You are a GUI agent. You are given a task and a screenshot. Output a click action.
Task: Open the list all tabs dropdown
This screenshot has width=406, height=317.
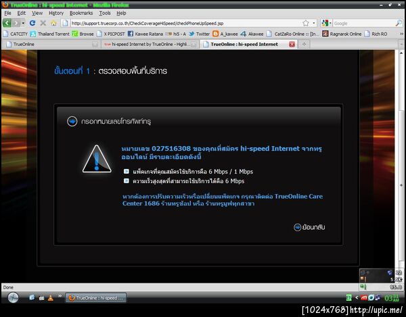(x=401, y=44)
